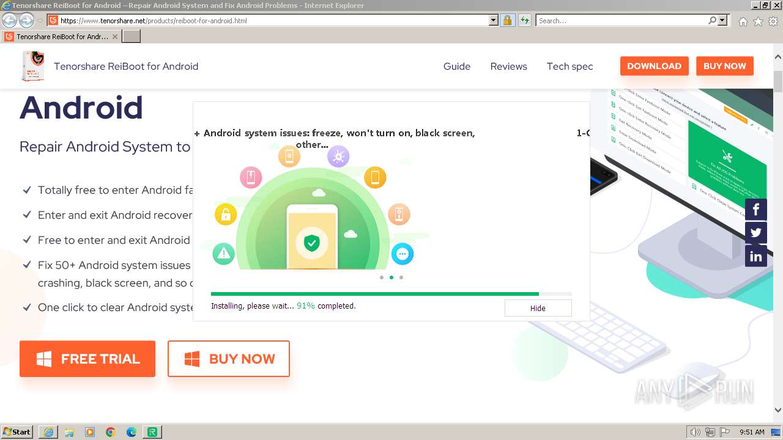
Task: Select the first carousel dot
Action: click(382, 277)
